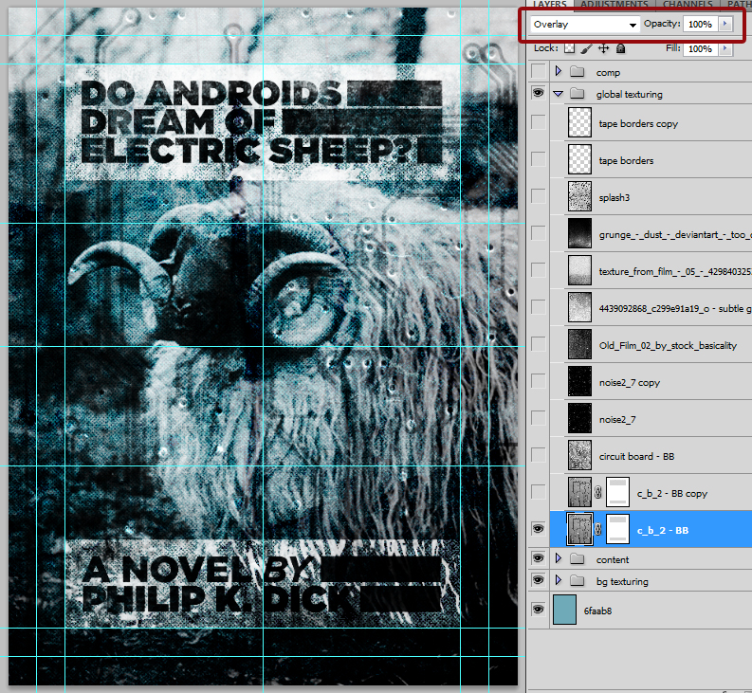Show the 4439092868 subtle layer
This screenshot has height=693, width=752.
538,307
